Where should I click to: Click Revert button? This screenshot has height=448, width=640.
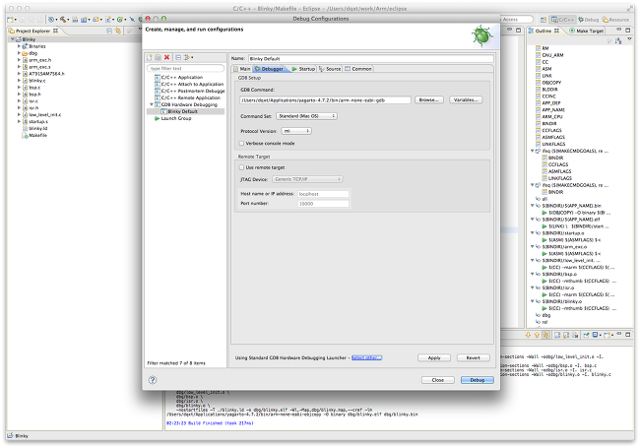[473, 357]
